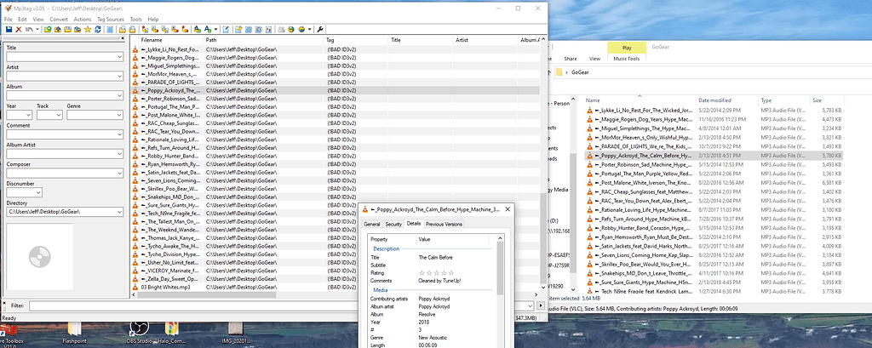The width and height of the screenshot is (872, 348).
Task: Close the tag panel with its X button
Action: coord(123,39)
